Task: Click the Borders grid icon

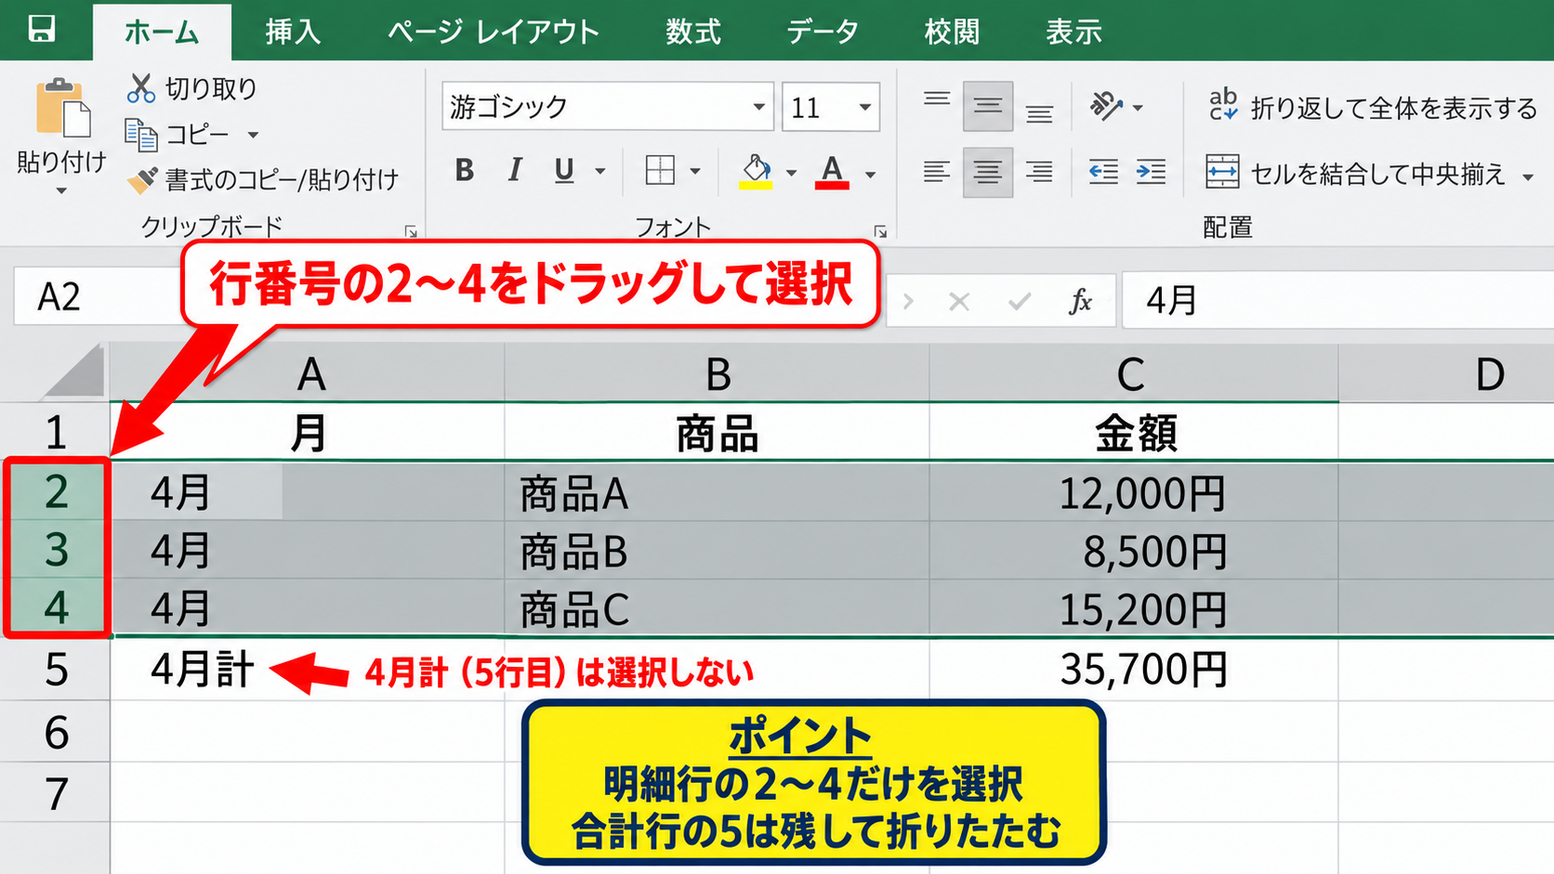Action: (x=660, y=171)
